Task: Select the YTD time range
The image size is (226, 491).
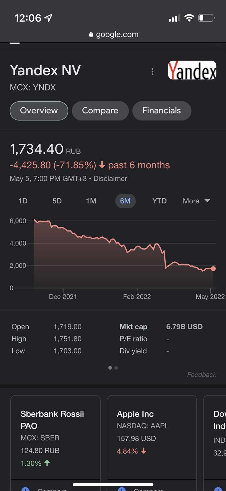Action: [159, 201]
